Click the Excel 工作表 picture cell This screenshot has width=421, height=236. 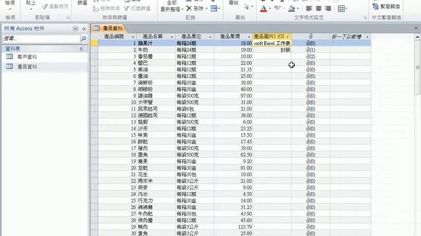tap(272, 43)
